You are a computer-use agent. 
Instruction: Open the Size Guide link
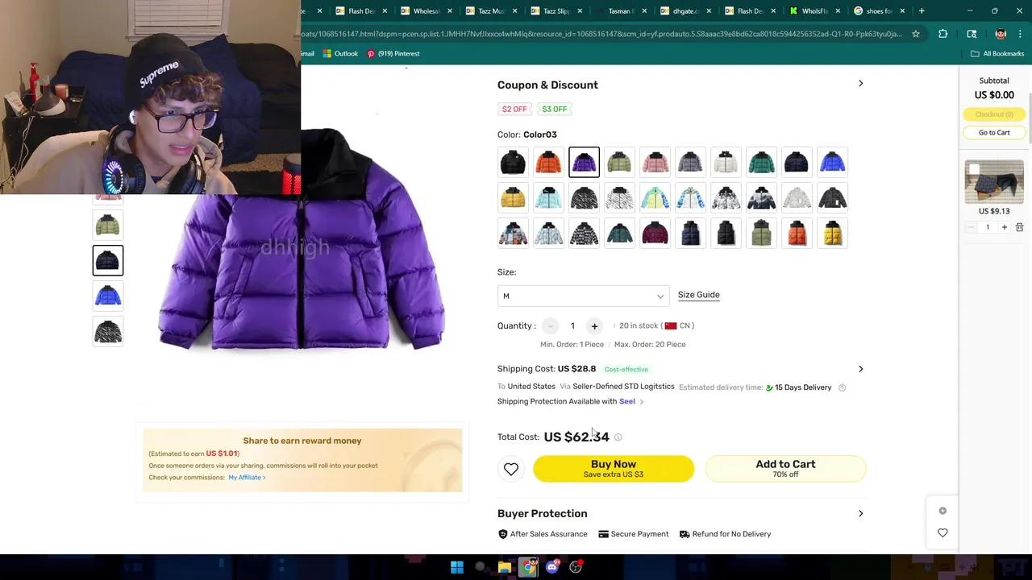click(x=699, y=295)
